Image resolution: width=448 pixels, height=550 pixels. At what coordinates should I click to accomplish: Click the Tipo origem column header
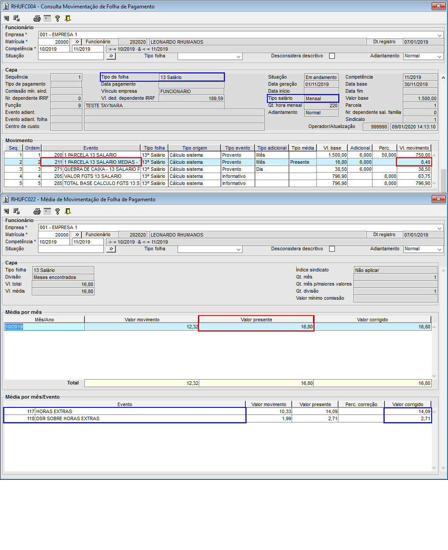[194, 148]
